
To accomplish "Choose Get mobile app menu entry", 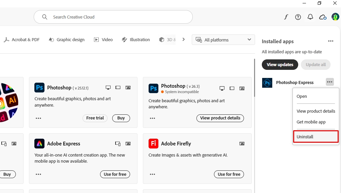I will [315, 122].
